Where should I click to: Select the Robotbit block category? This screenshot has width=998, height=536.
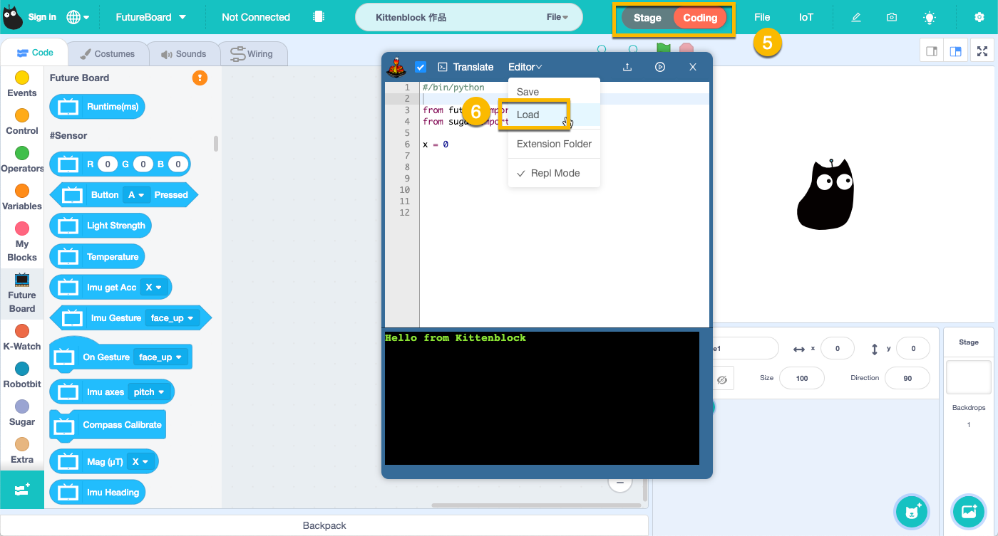pos(22,375)
